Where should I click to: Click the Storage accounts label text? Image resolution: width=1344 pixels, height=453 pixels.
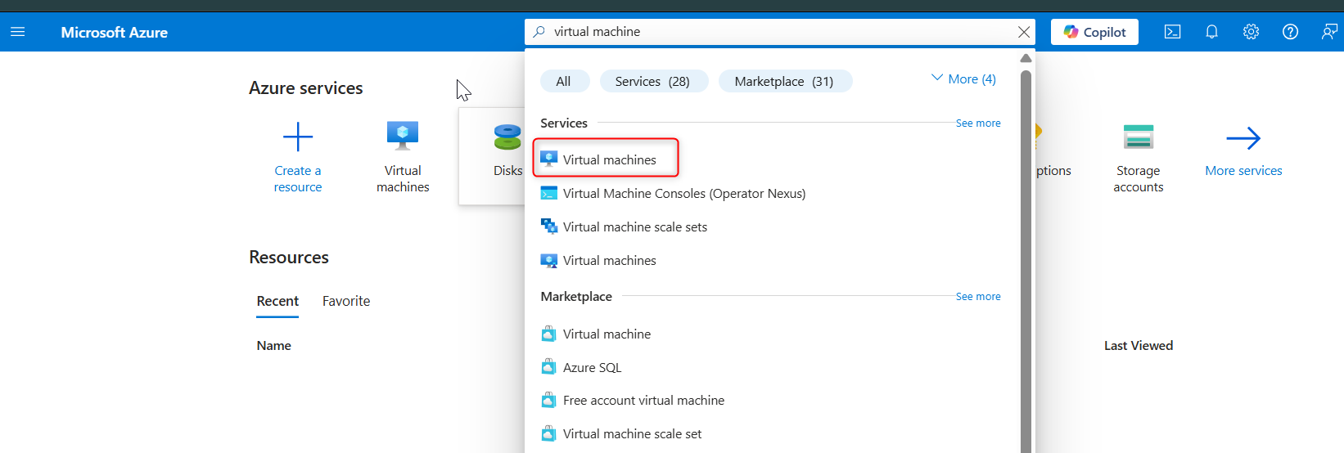click(1139, 178)
